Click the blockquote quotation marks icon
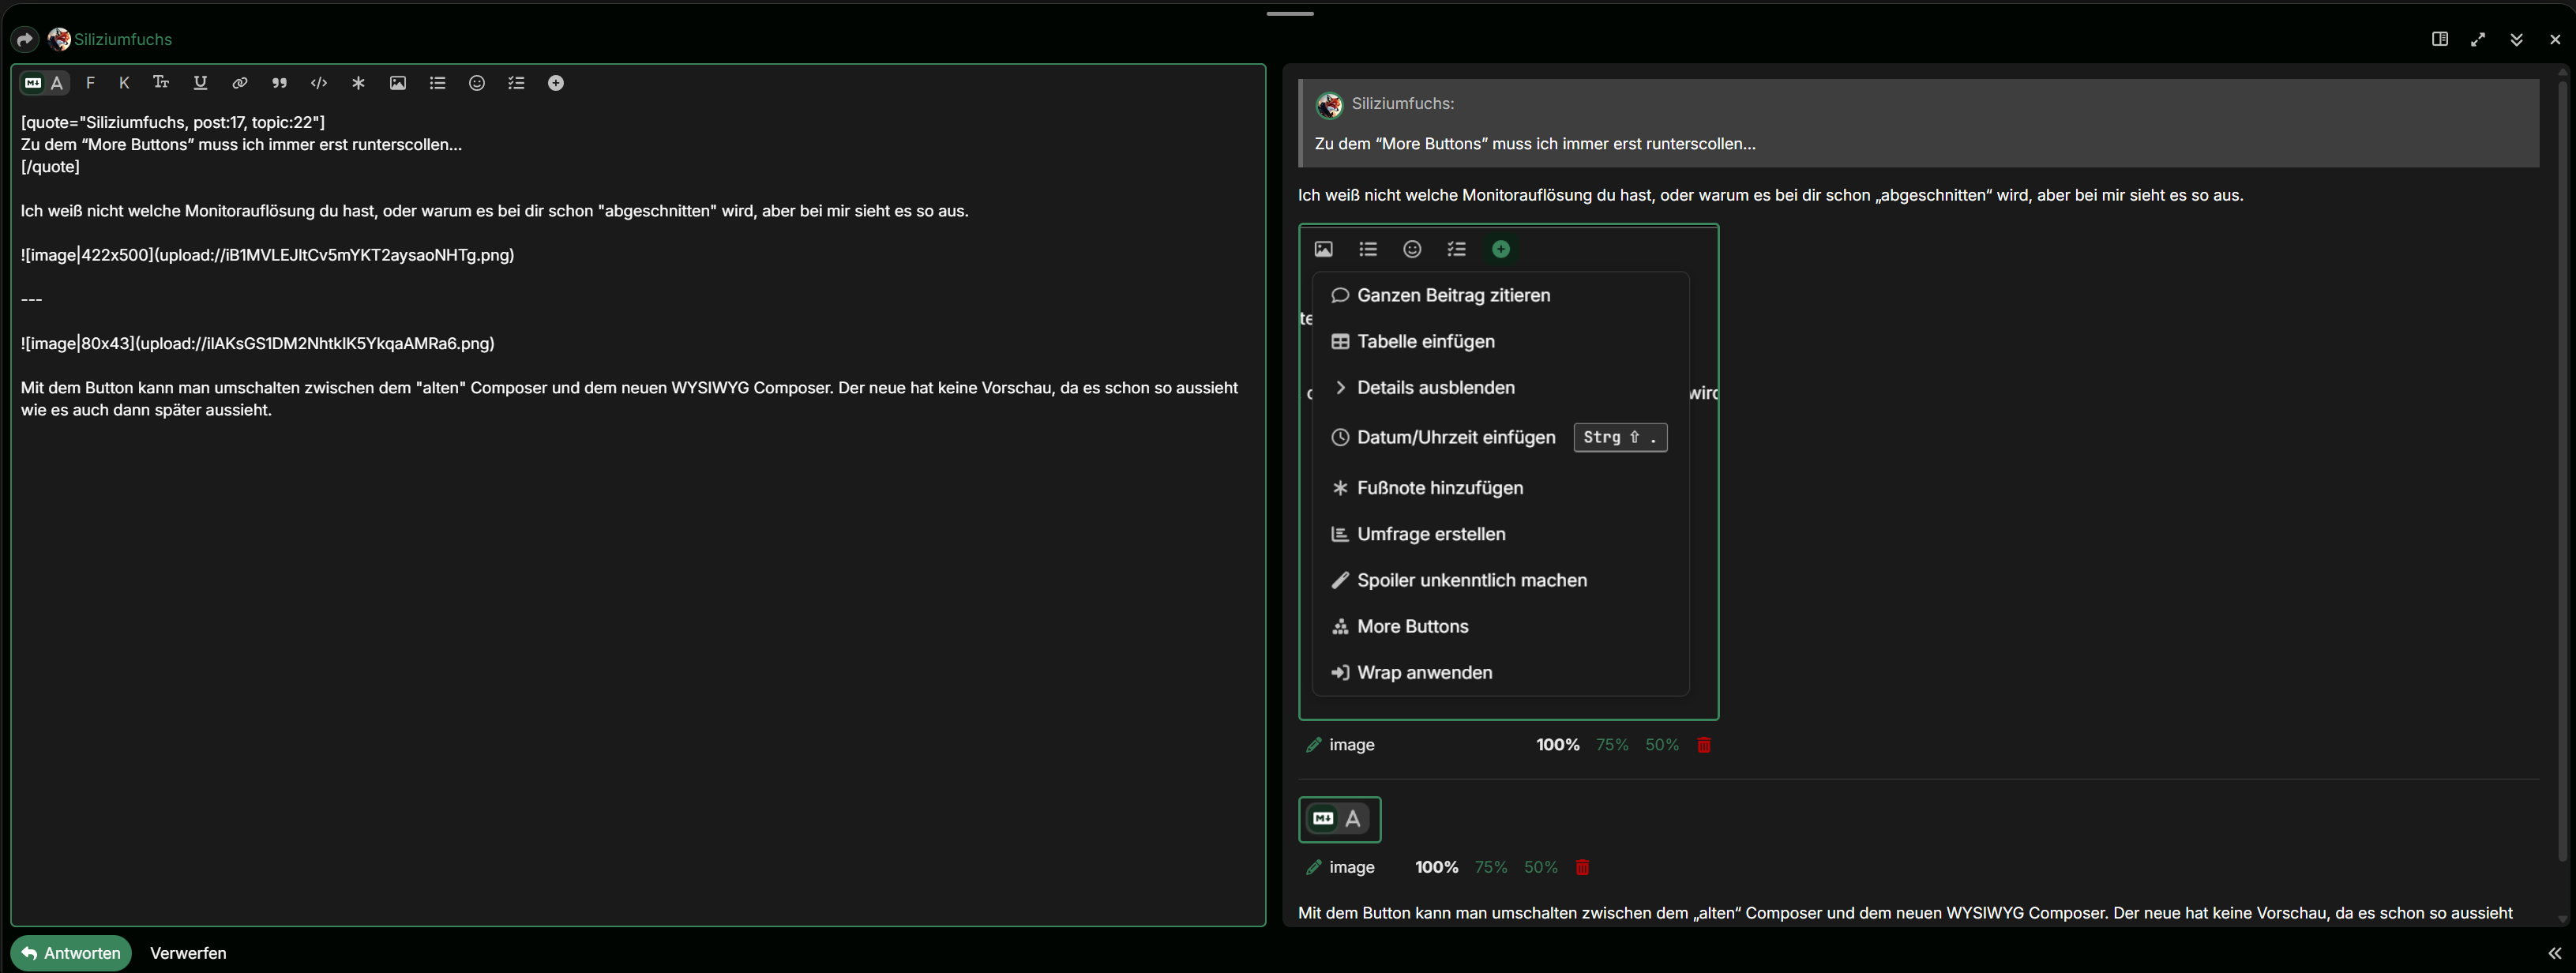The image size is (2576, 973). point(279,83)
